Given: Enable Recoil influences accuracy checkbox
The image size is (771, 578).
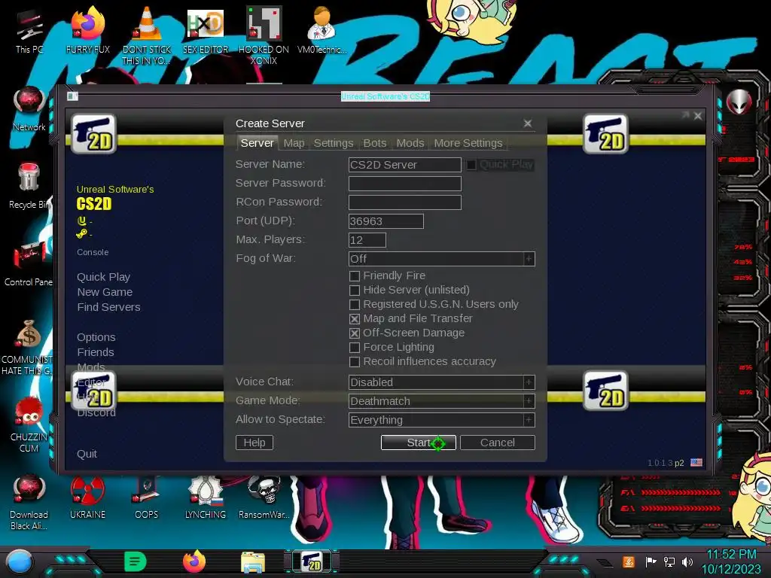Looking at the screenshot, I should pos(355,362).
